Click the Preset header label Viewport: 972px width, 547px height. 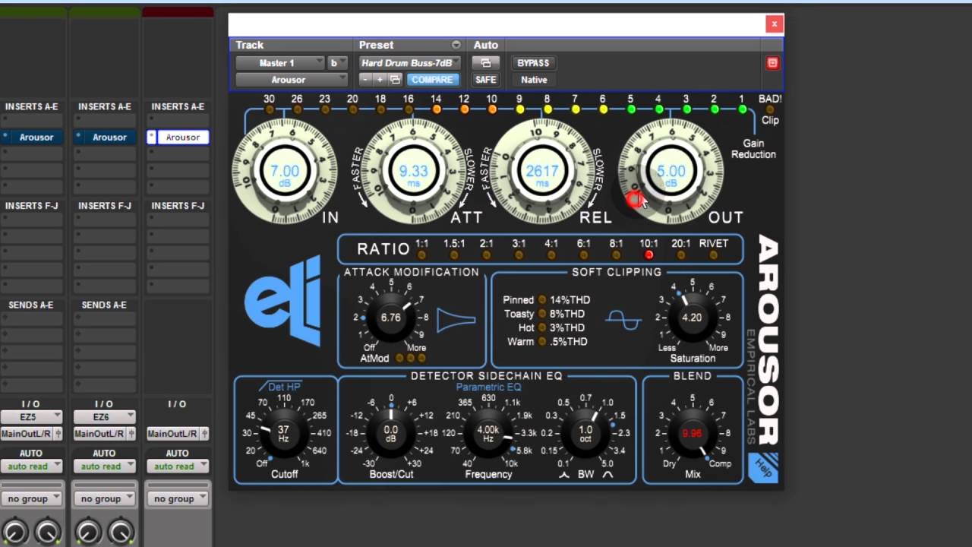pyautogui.click(x=376, y=46)
